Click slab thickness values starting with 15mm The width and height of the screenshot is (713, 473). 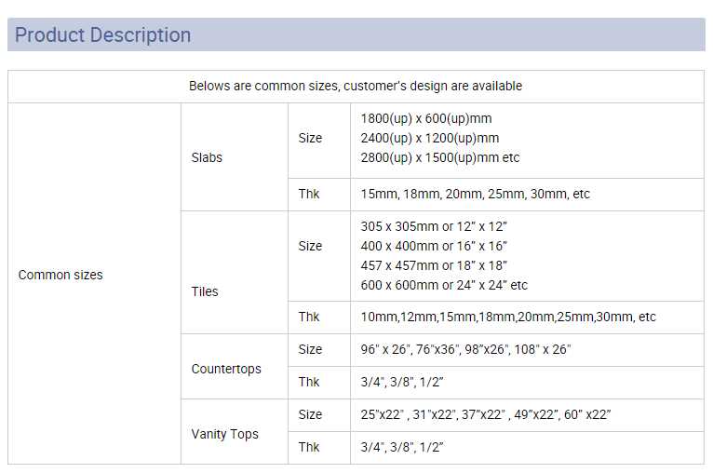pos(475,194)
